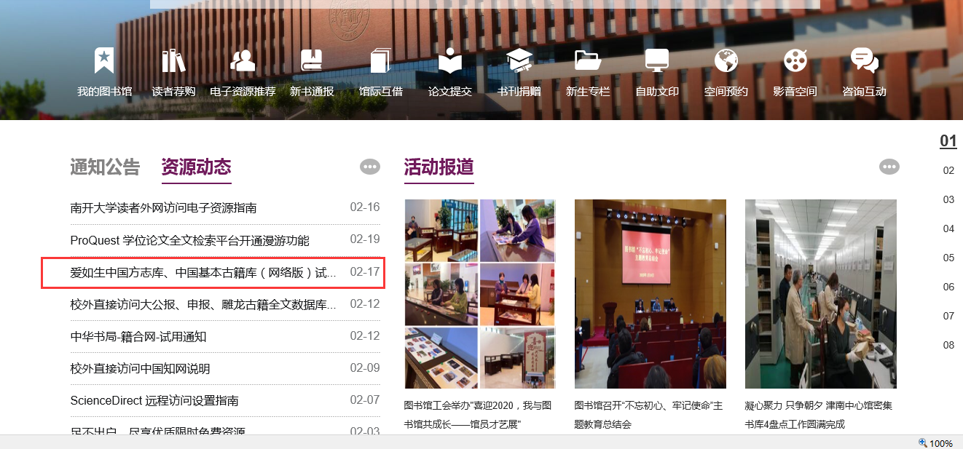Open the 论文提交 reader icon

tap(449, 61)
